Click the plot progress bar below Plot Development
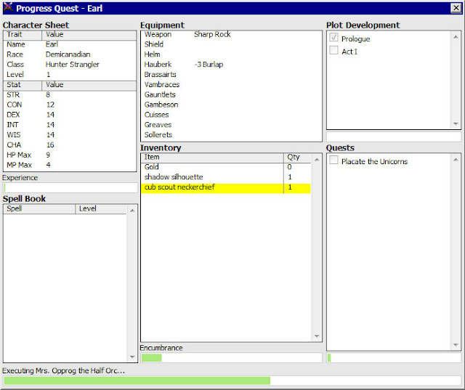 pos(394,137)
